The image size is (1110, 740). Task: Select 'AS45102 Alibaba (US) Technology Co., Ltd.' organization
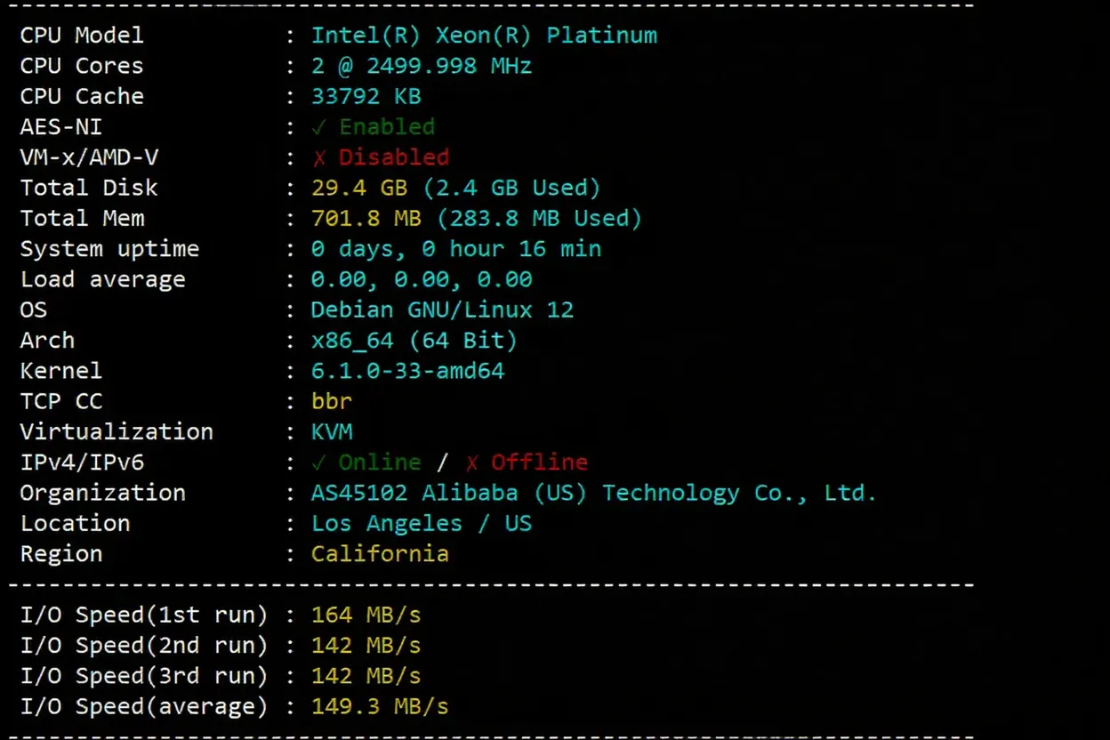(593, 493)
